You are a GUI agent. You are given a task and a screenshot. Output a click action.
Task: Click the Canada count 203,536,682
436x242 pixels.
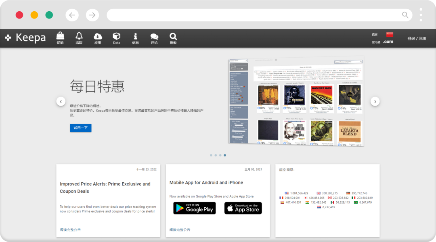(341, 198)
